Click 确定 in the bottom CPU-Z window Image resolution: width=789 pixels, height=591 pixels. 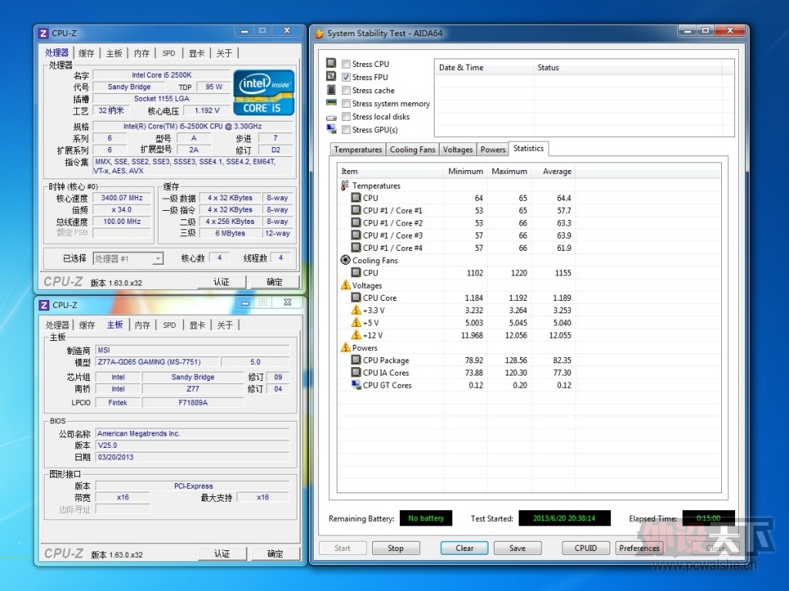[275, 553]
